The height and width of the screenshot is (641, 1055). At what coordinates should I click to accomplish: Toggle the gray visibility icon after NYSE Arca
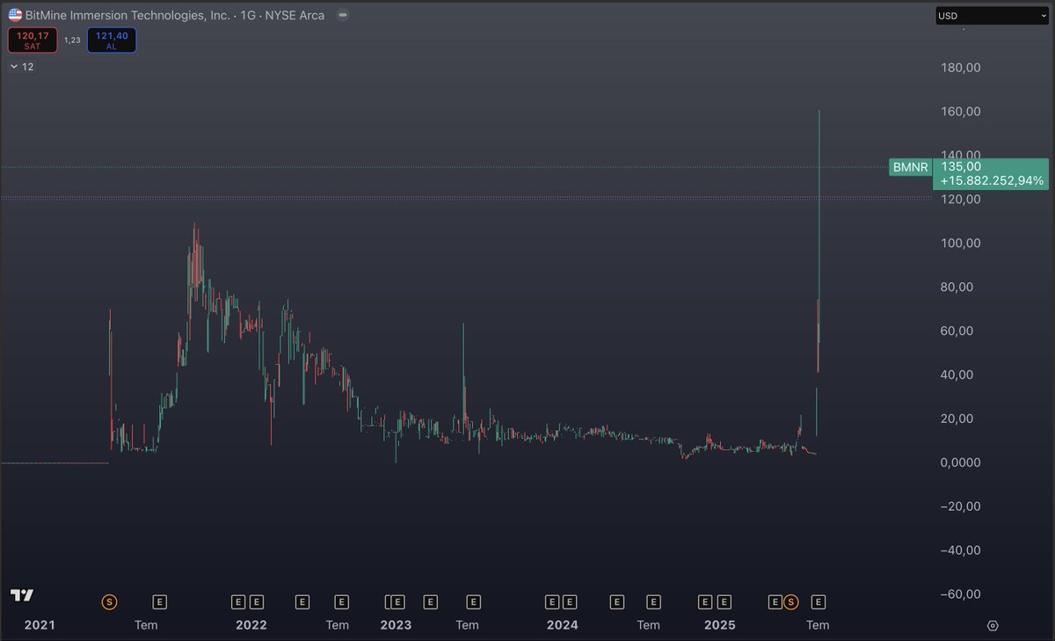point(343,15)
